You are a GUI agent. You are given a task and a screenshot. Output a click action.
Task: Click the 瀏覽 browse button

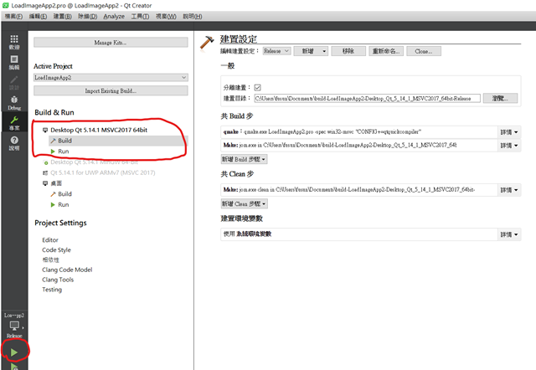coord(500,99)
